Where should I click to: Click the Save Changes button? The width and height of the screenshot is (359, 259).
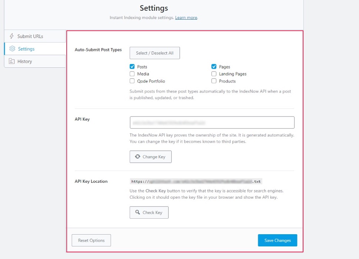point(277,240)
